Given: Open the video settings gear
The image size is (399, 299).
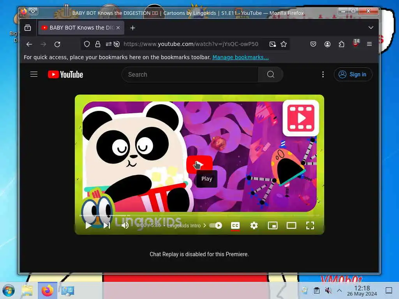Looking at the screenshot, I should [254, 225].
